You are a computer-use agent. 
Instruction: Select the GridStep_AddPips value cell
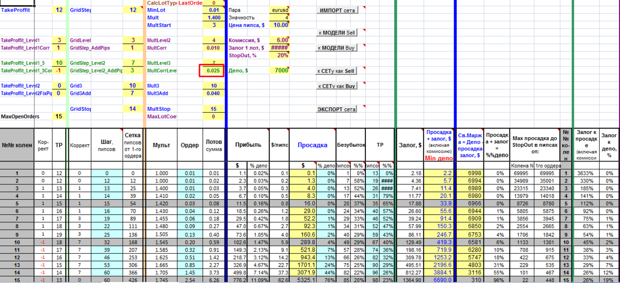click(133, 48)
